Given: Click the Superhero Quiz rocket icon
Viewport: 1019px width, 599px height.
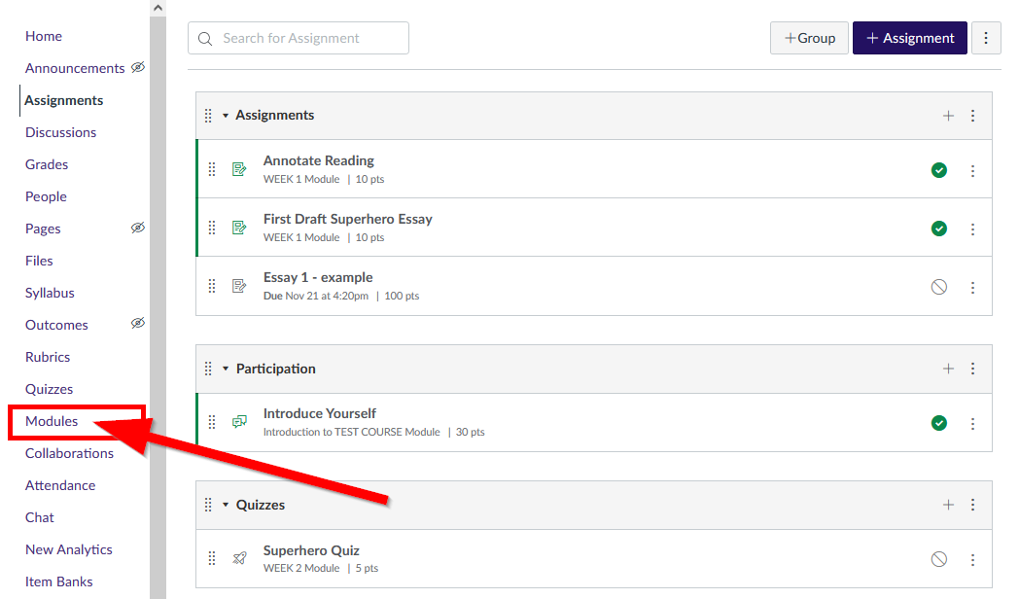Looking at the screenshot, I should click(x=239, y=558).
